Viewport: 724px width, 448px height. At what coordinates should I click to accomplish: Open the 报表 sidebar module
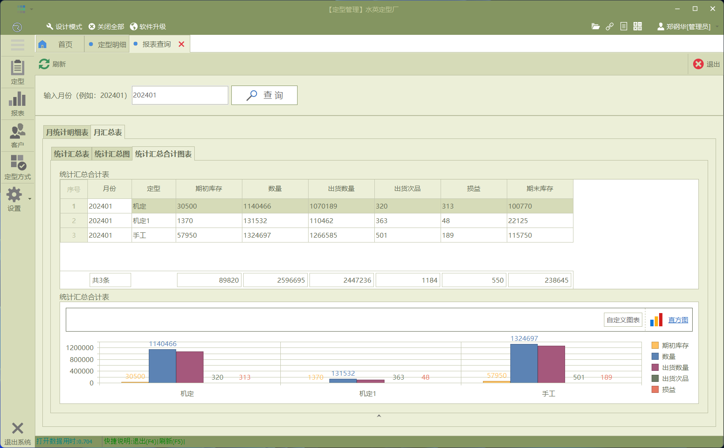pyautogui.click(x=17, y=104)
